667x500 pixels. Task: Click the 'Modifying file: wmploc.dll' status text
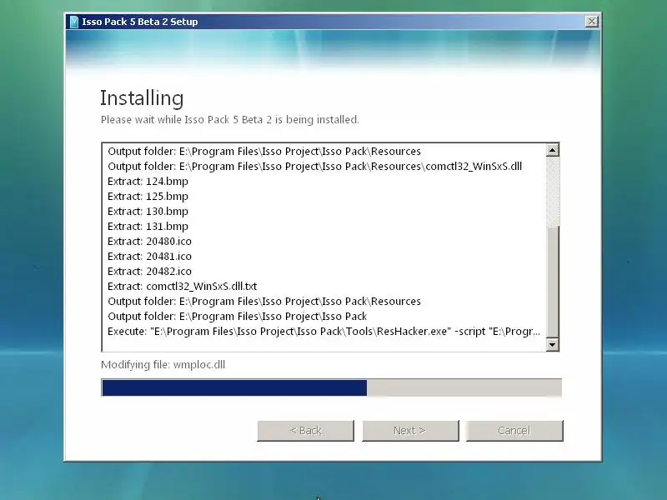point(163,365)
